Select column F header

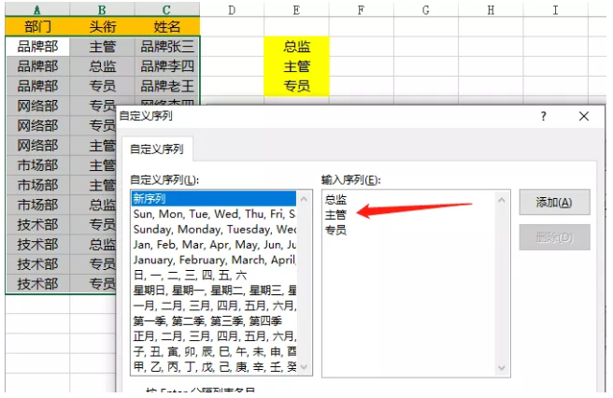(362, 9)
